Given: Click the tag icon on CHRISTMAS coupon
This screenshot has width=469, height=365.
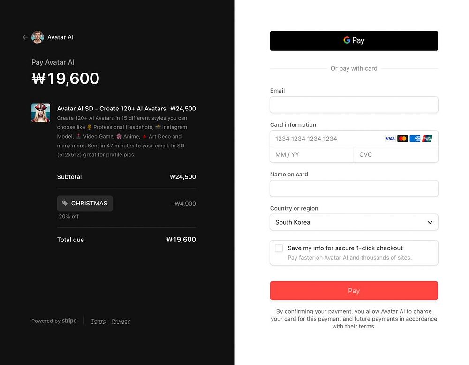Looking at the screenshot, I should click(65, 203).
